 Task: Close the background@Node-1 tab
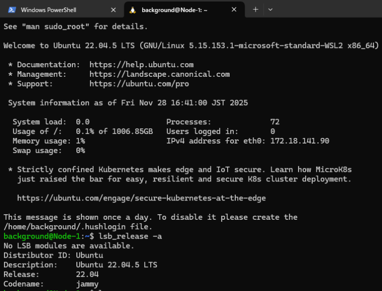[x=234, y=10]
